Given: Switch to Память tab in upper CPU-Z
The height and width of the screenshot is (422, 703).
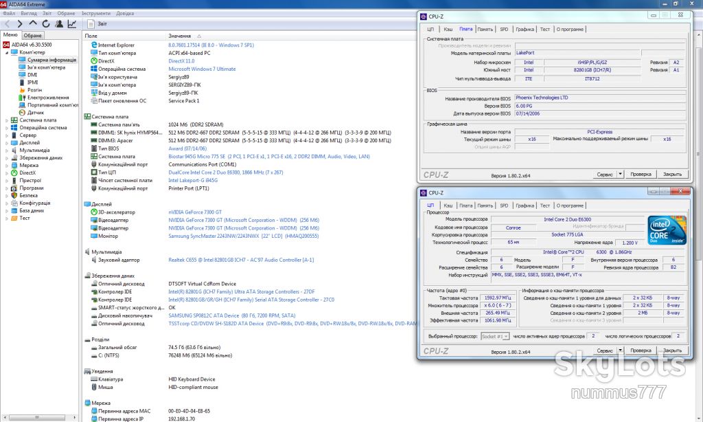Looking at the screenshot, I should (485, 29).
